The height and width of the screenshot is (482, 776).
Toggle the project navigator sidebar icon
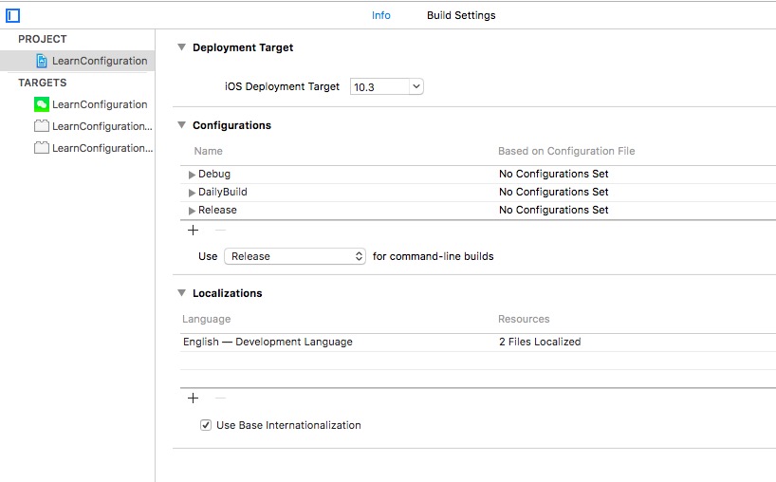(13, 16)
